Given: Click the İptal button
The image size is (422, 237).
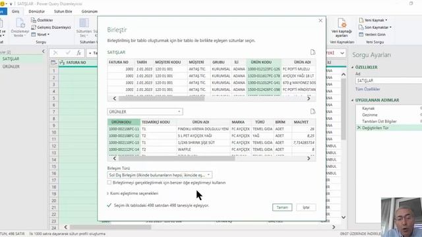Looking at the screenshot, I should pyautogui.click(x=306, y=207).
